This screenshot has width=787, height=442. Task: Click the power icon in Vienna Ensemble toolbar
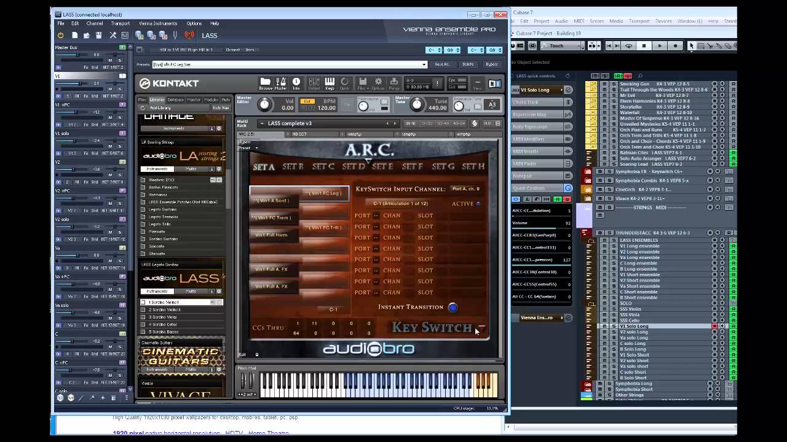[x=60, y=36]
